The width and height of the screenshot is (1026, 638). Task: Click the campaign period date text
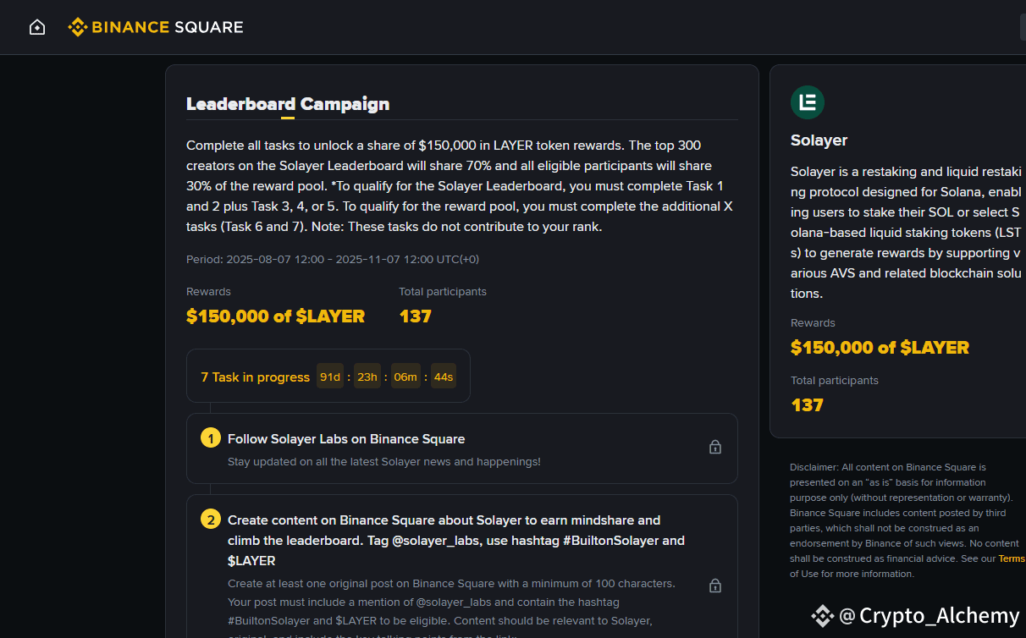point(333,259)
